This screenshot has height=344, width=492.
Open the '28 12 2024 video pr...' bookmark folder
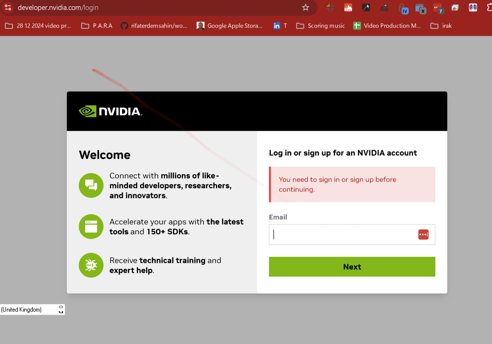click(38, 25)
